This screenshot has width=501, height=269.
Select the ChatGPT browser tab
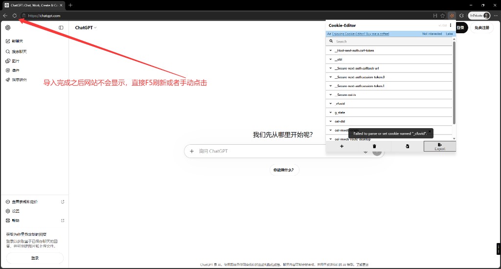(x=34, y=5)
